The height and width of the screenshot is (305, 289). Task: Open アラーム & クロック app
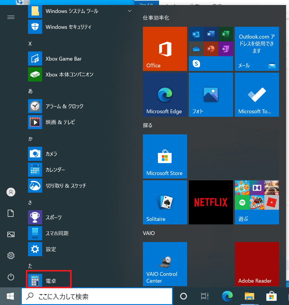tap(80, 106)
